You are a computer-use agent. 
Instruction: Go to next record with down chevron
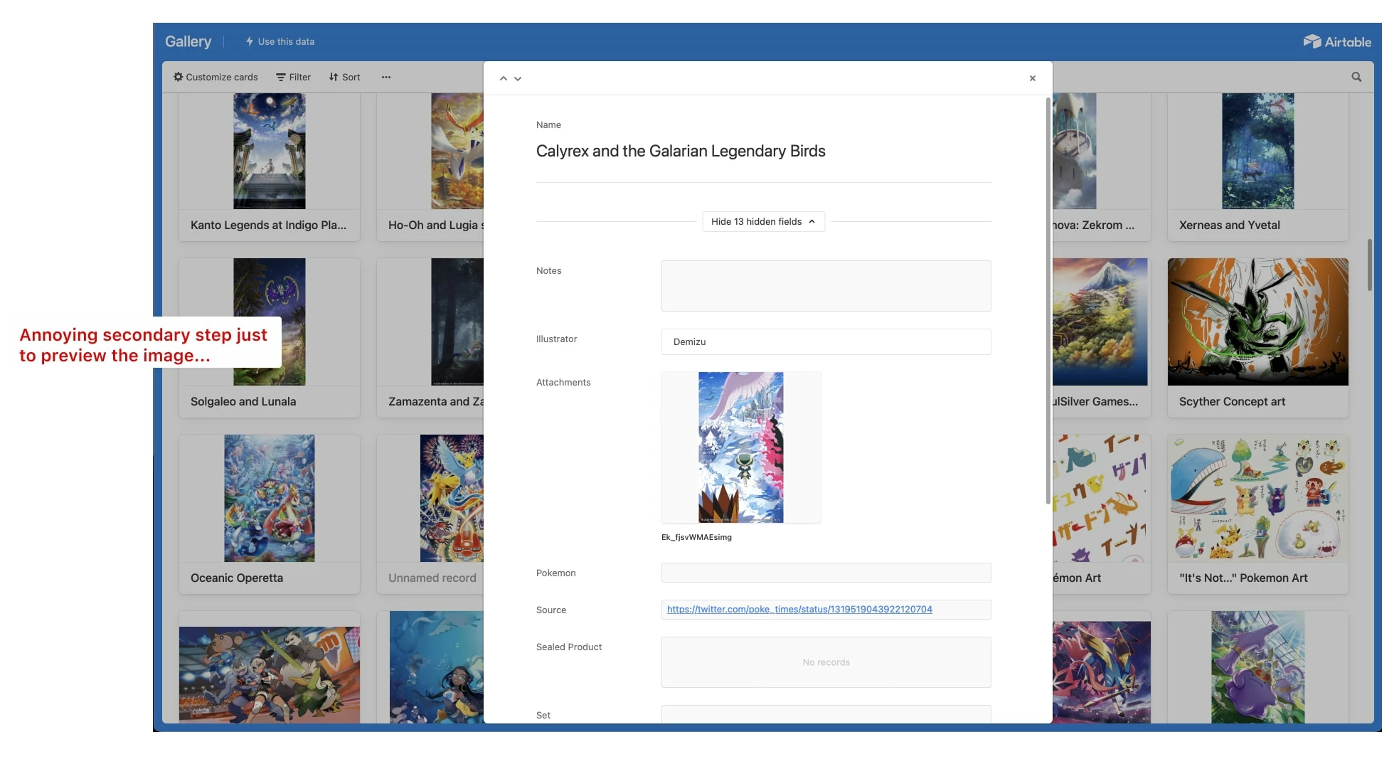pyautogui.click(x=518, y=78)
